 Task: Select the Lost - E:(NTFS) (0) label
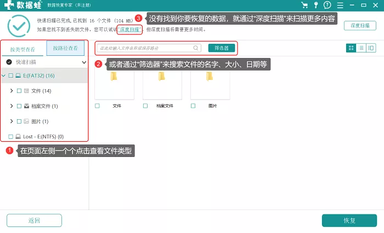tap(43, 137)
